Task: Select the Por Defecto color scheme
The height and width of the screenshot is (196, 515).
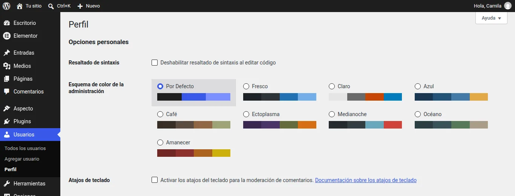Action: point(160,86)
